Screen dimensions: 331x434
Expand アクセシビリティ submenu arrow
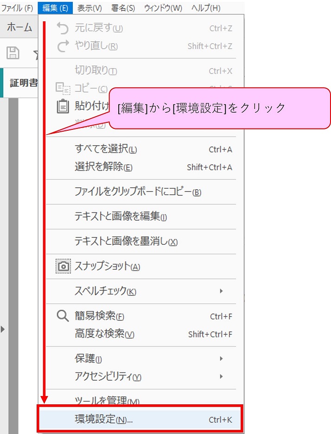[x=221, y=376]
